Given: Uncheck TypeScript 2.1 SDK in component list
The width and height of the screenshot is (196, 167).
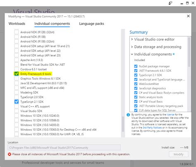Looking at the screenshot, I should (x=17, y=102).
